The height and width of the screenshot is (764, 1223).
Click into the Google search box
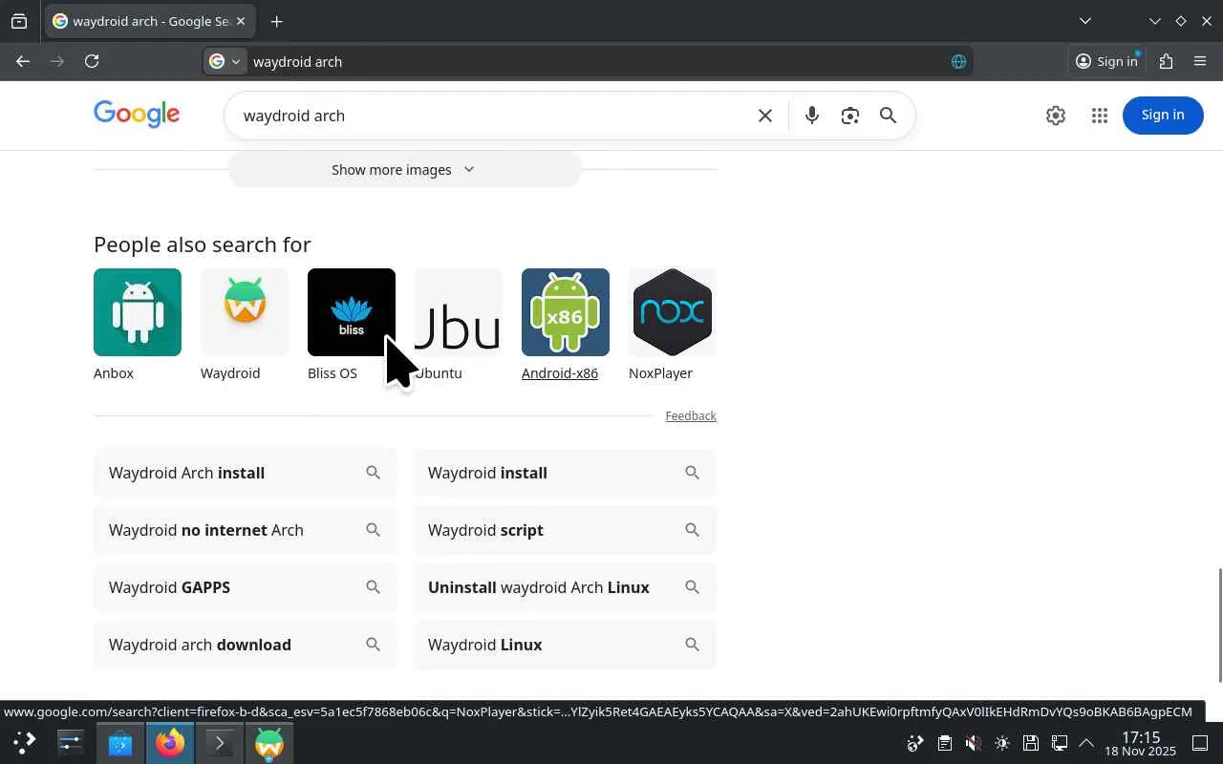492,116
